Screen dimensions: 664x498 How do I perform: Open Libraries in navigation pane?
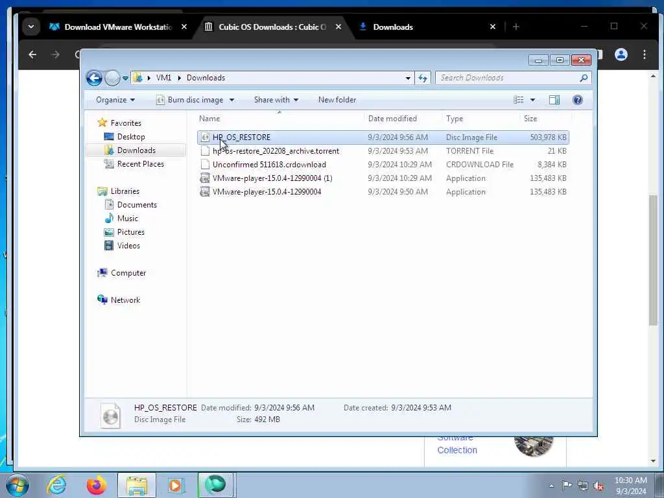pyautogui.click(x=125, y=191)
